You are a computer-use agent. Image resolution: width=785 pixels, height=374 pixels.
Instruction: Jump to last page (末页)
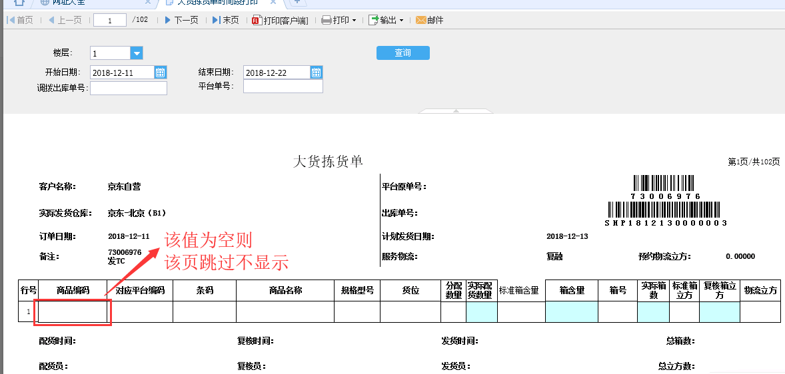(225, 20)
